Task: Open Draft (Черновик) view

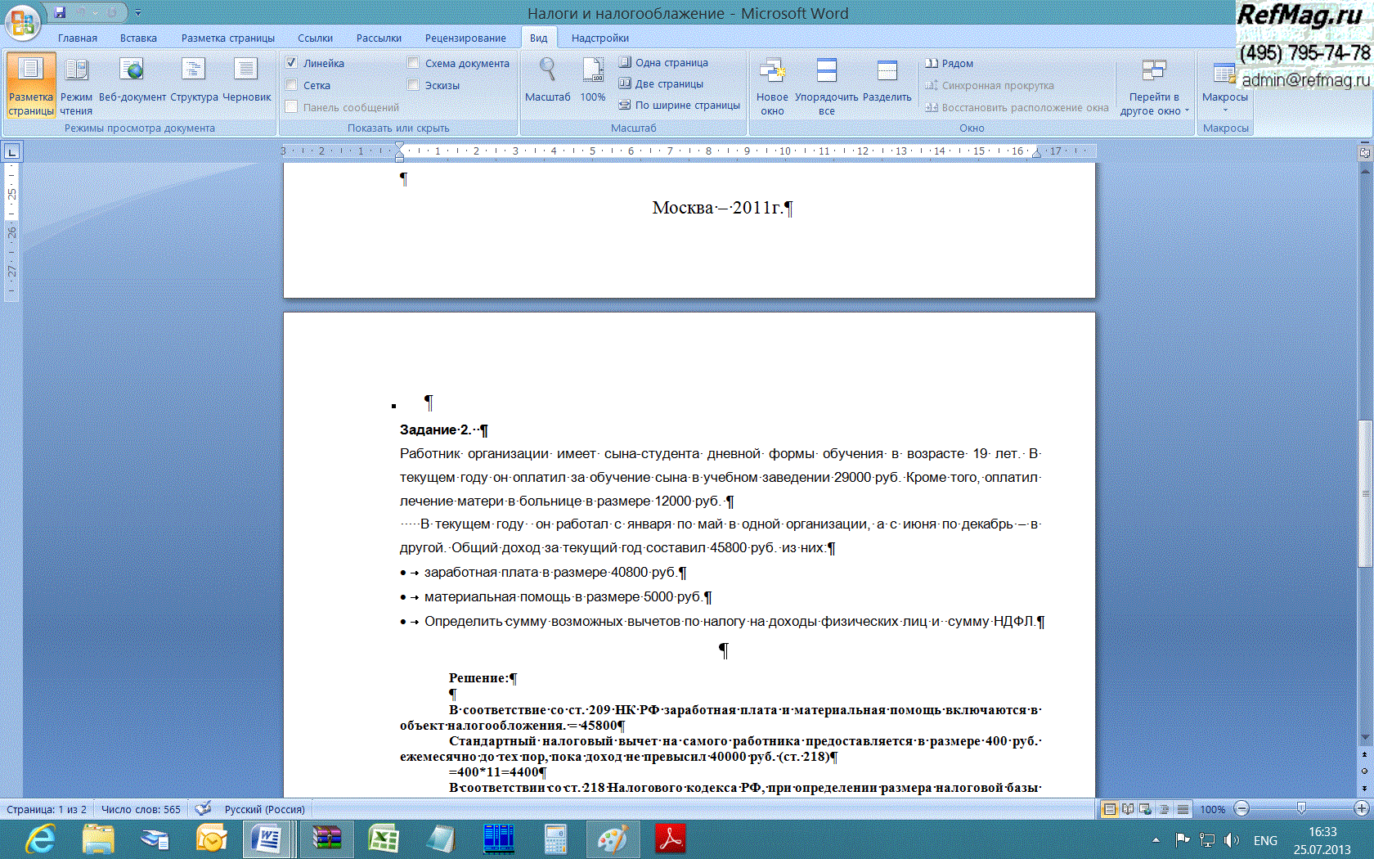Action: (246, 82)
